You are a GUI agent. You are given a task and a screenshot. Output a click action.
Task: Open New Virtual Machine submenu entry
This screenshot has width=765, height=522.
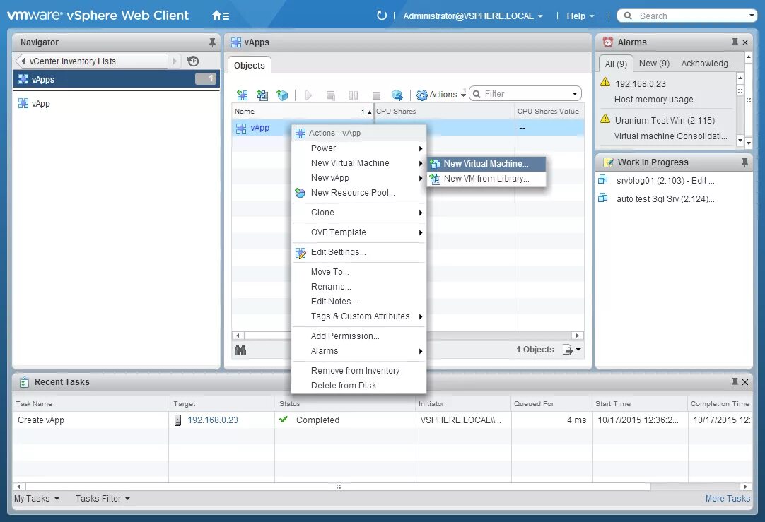click(358, 162)
